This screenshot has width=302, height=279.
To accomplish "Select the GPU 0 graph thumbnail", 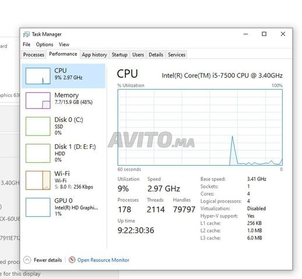I will tap(38, 207).
